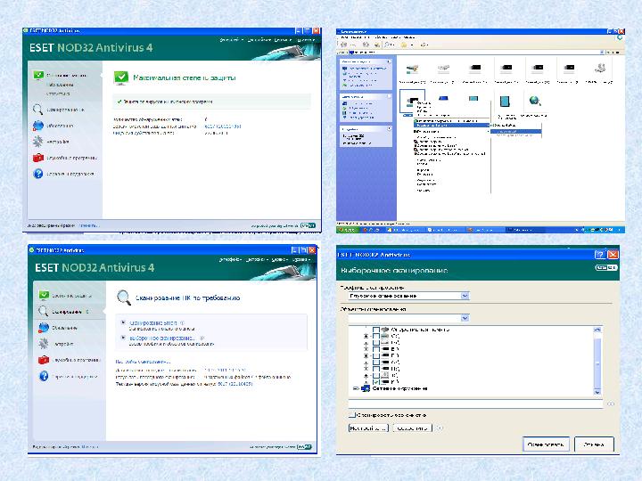Image resolution: width=642 pixels, height=481 pixels.
Task: Click globe Update icon in on-demand scan window
Action: [x=44, y=328]
